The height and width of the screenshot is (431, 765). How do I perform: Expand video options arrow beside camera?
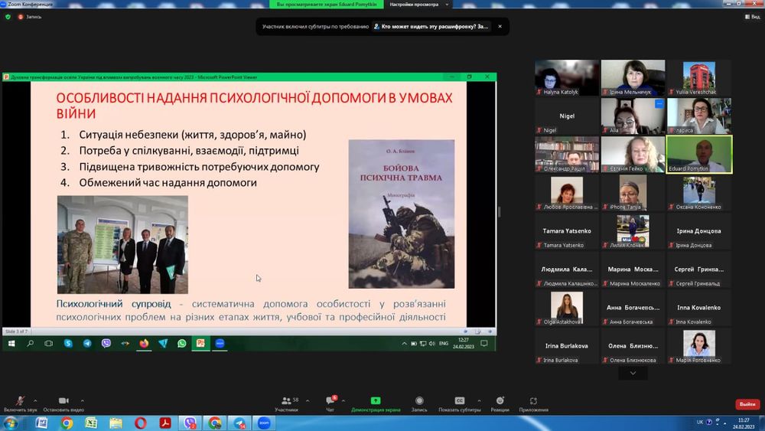[83, 400]
